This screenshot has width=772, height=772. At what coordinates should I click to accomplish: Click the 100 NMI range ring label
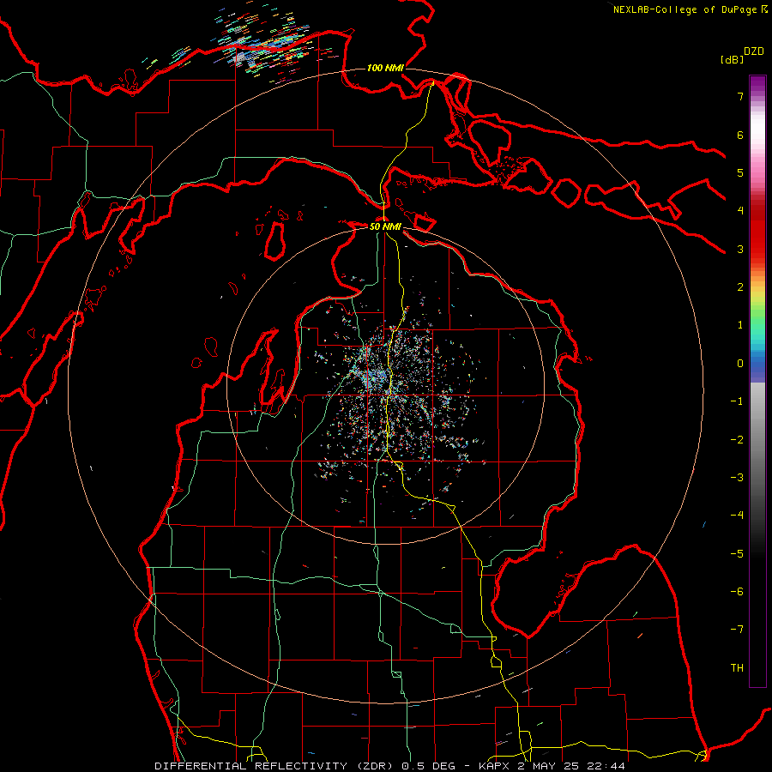point(385,68)
